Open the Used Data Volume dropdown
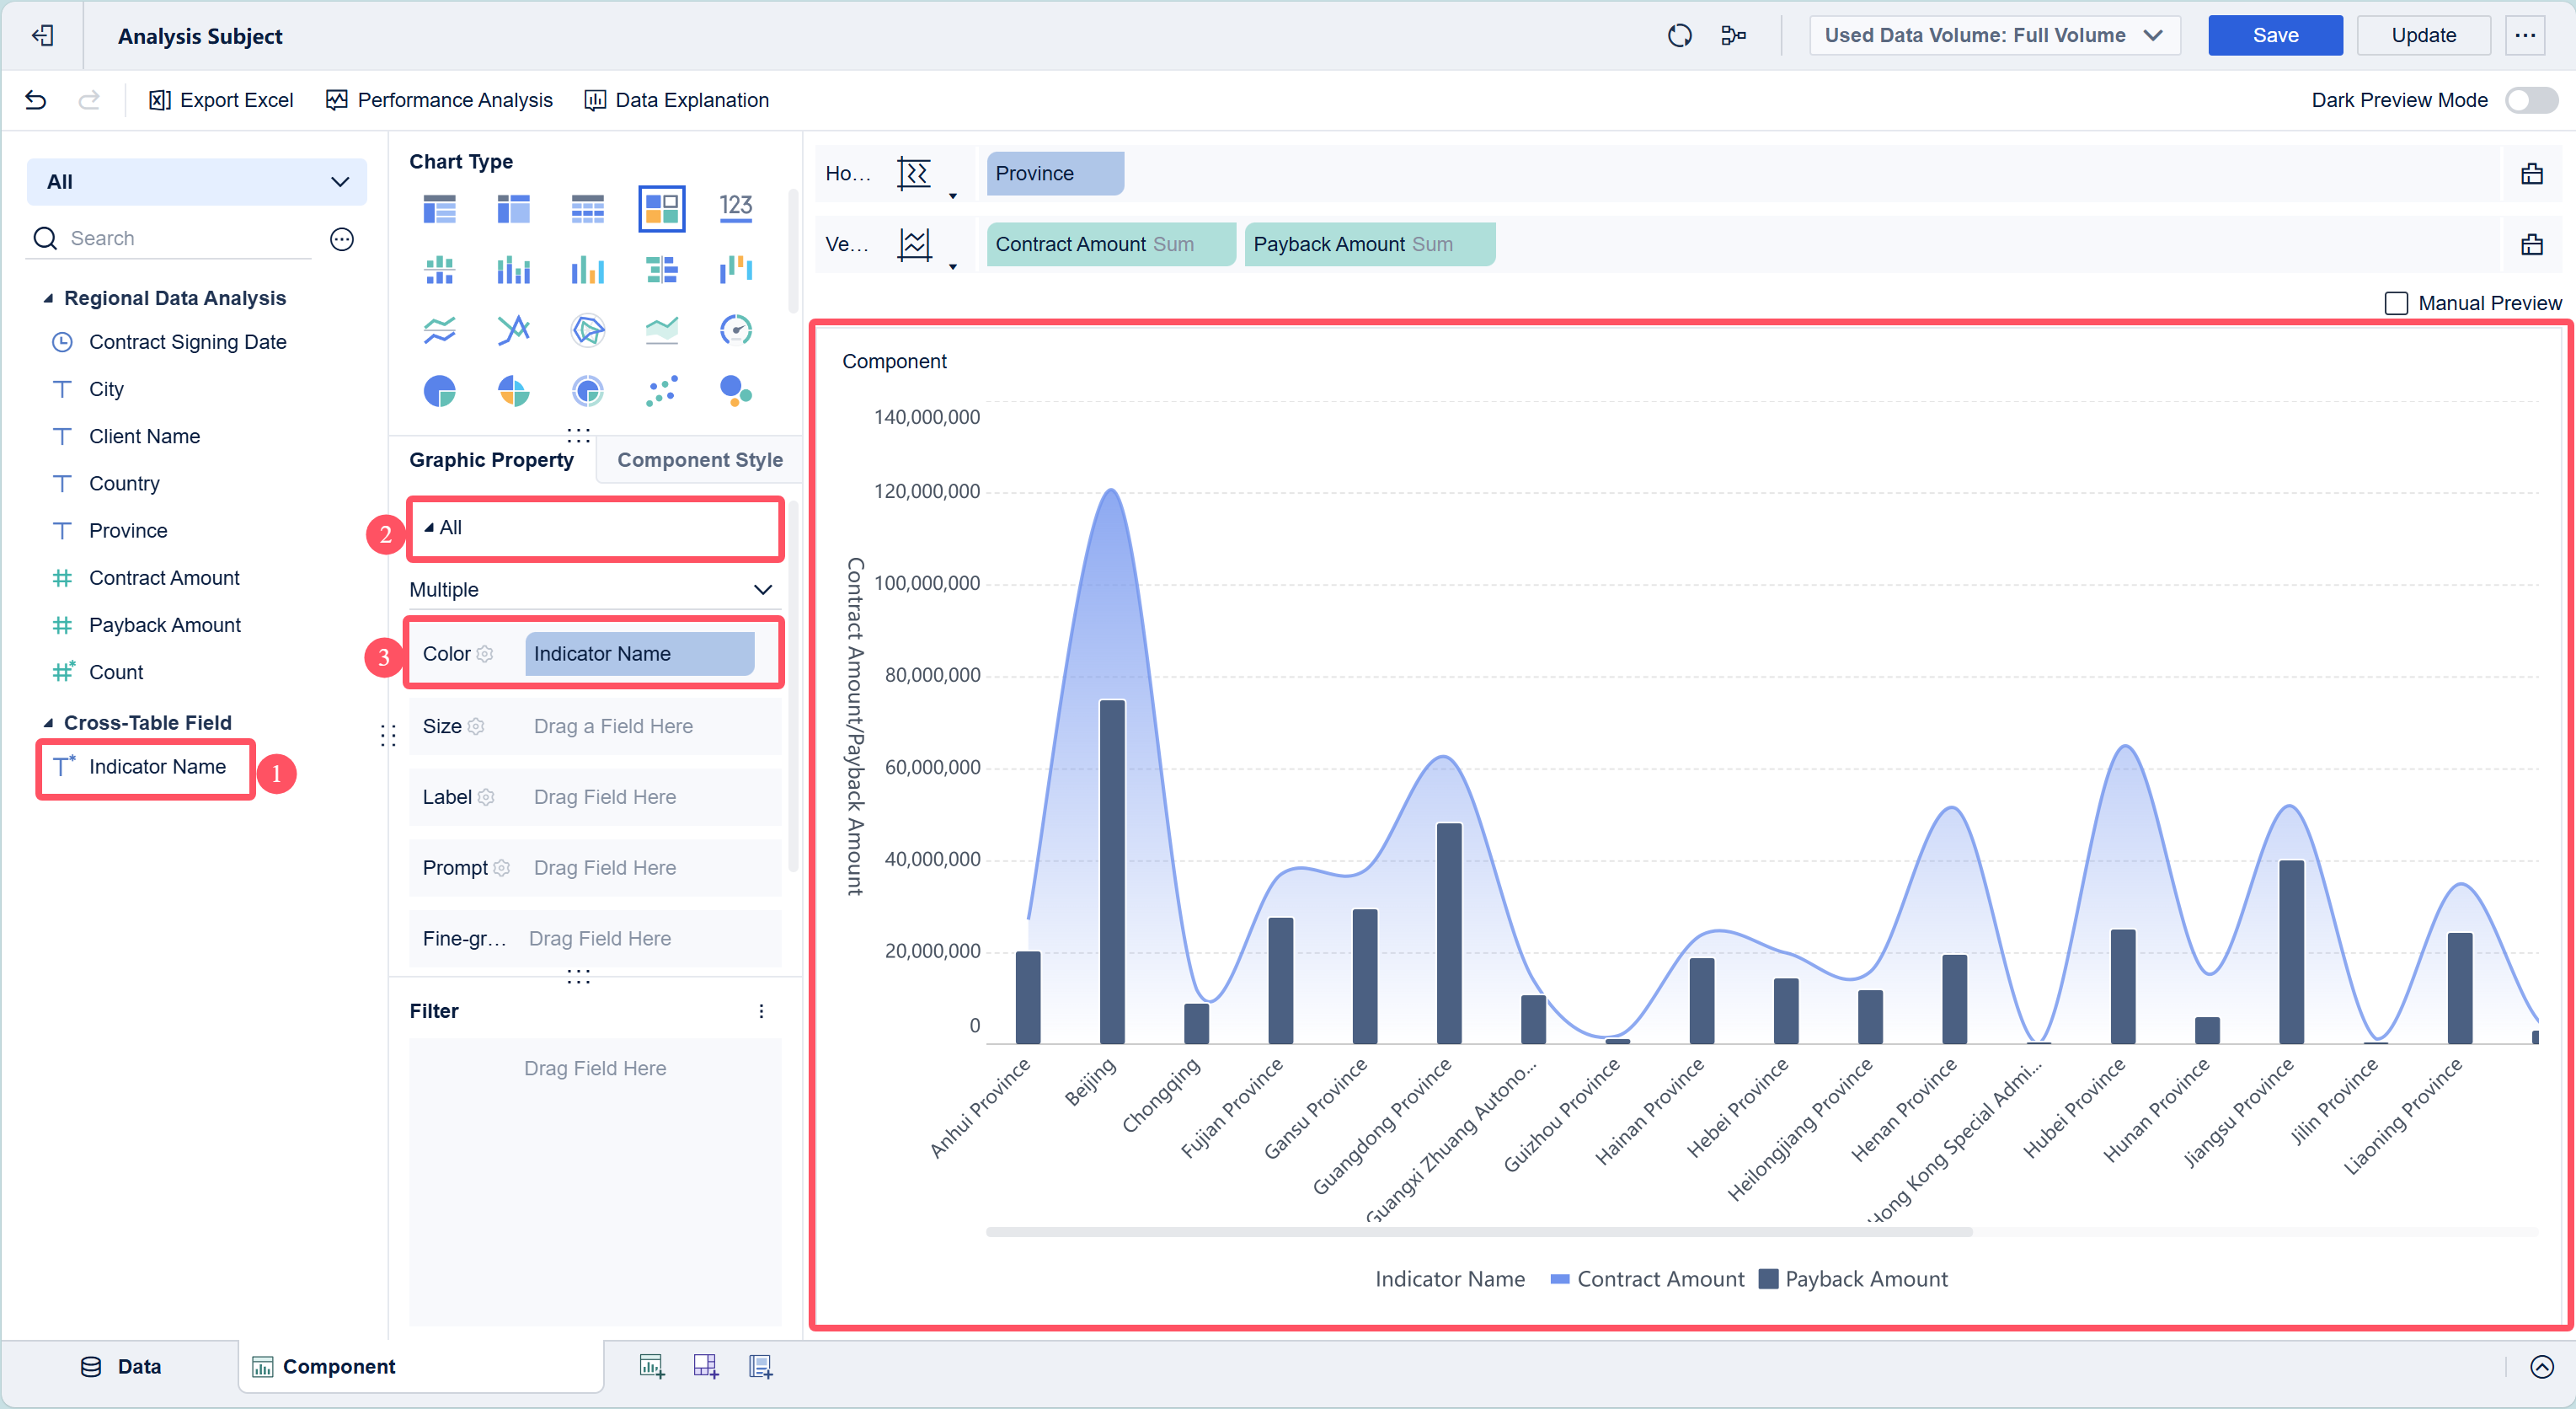 (1994, 35)
